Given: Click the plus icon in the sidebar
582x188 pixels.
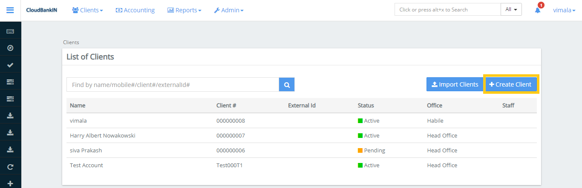Looking at the screenshot, I should pos(10,183).
